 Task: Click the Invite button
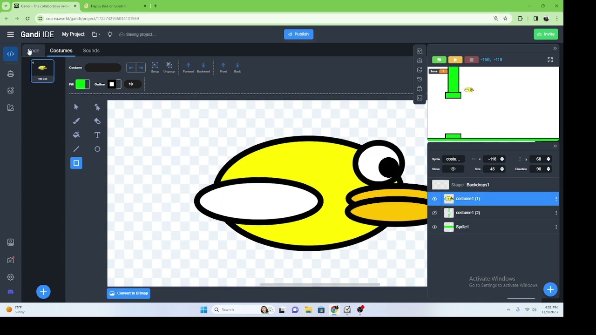[546, 34]
